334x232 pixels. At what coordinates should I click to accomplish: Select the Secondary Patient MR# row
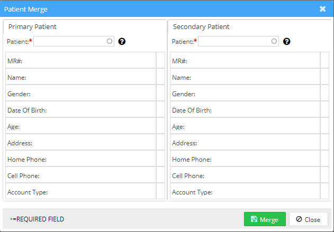[x=245, y=61]
